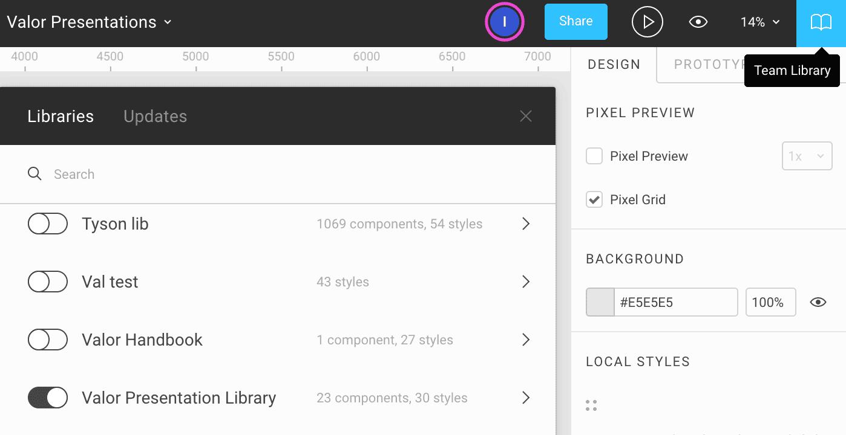Check the Pixel Preview checkbox
Image resolution: width=846 pixels, height=435 pixels.
click(594, 156)
